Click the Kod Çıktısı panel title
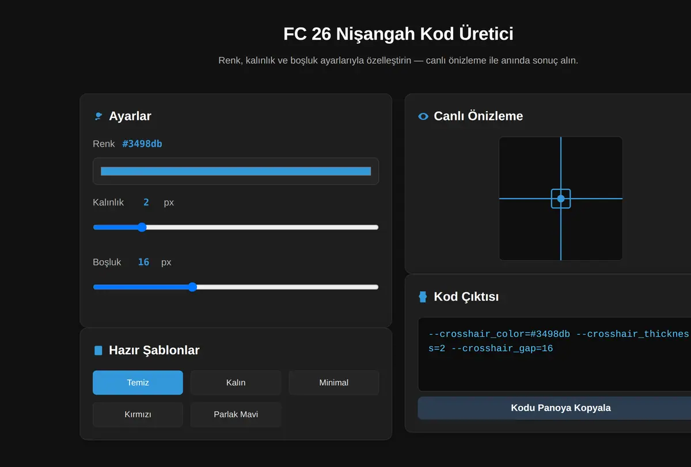Image resolution: width=691 pixels, height=467 pixels. pyautogui.click(x=466, y=297)
